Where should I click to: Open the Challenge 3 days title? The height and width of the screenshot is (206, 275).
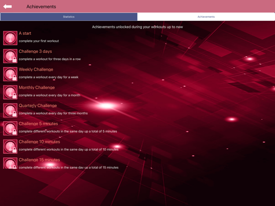[x=35, y=51]
